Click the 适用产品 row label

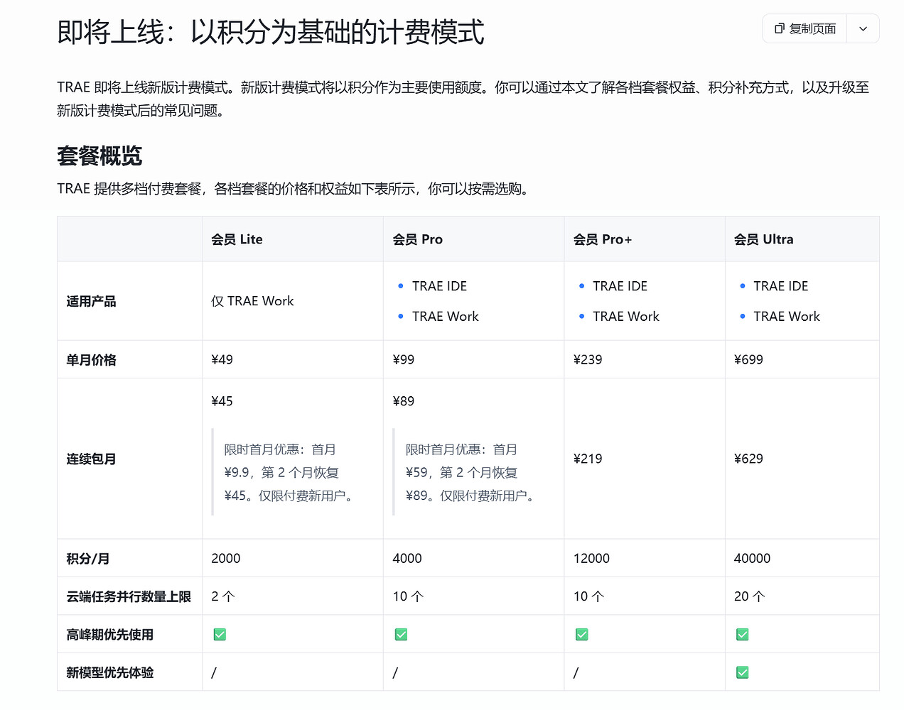coord(91,301)
